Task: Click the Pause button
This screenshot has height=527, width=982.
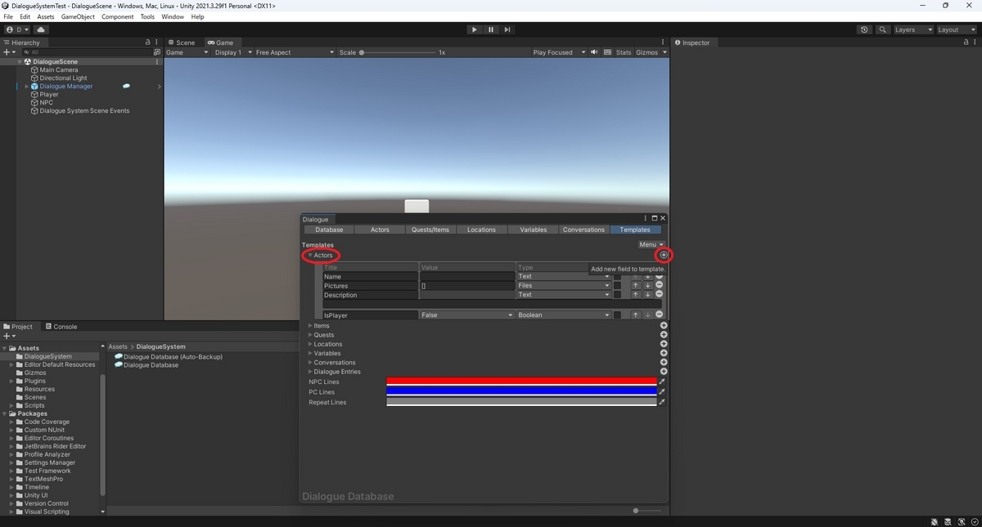Action: click(x=491, y=29)
